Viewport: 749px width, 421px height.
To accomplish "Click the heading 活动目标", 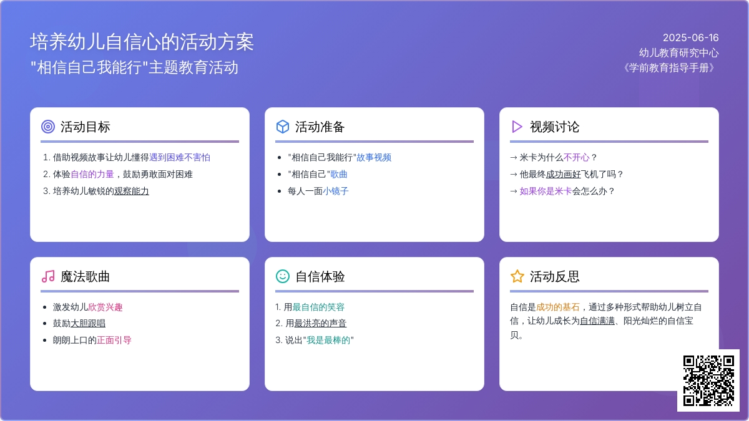I will [x=86, y=127].
